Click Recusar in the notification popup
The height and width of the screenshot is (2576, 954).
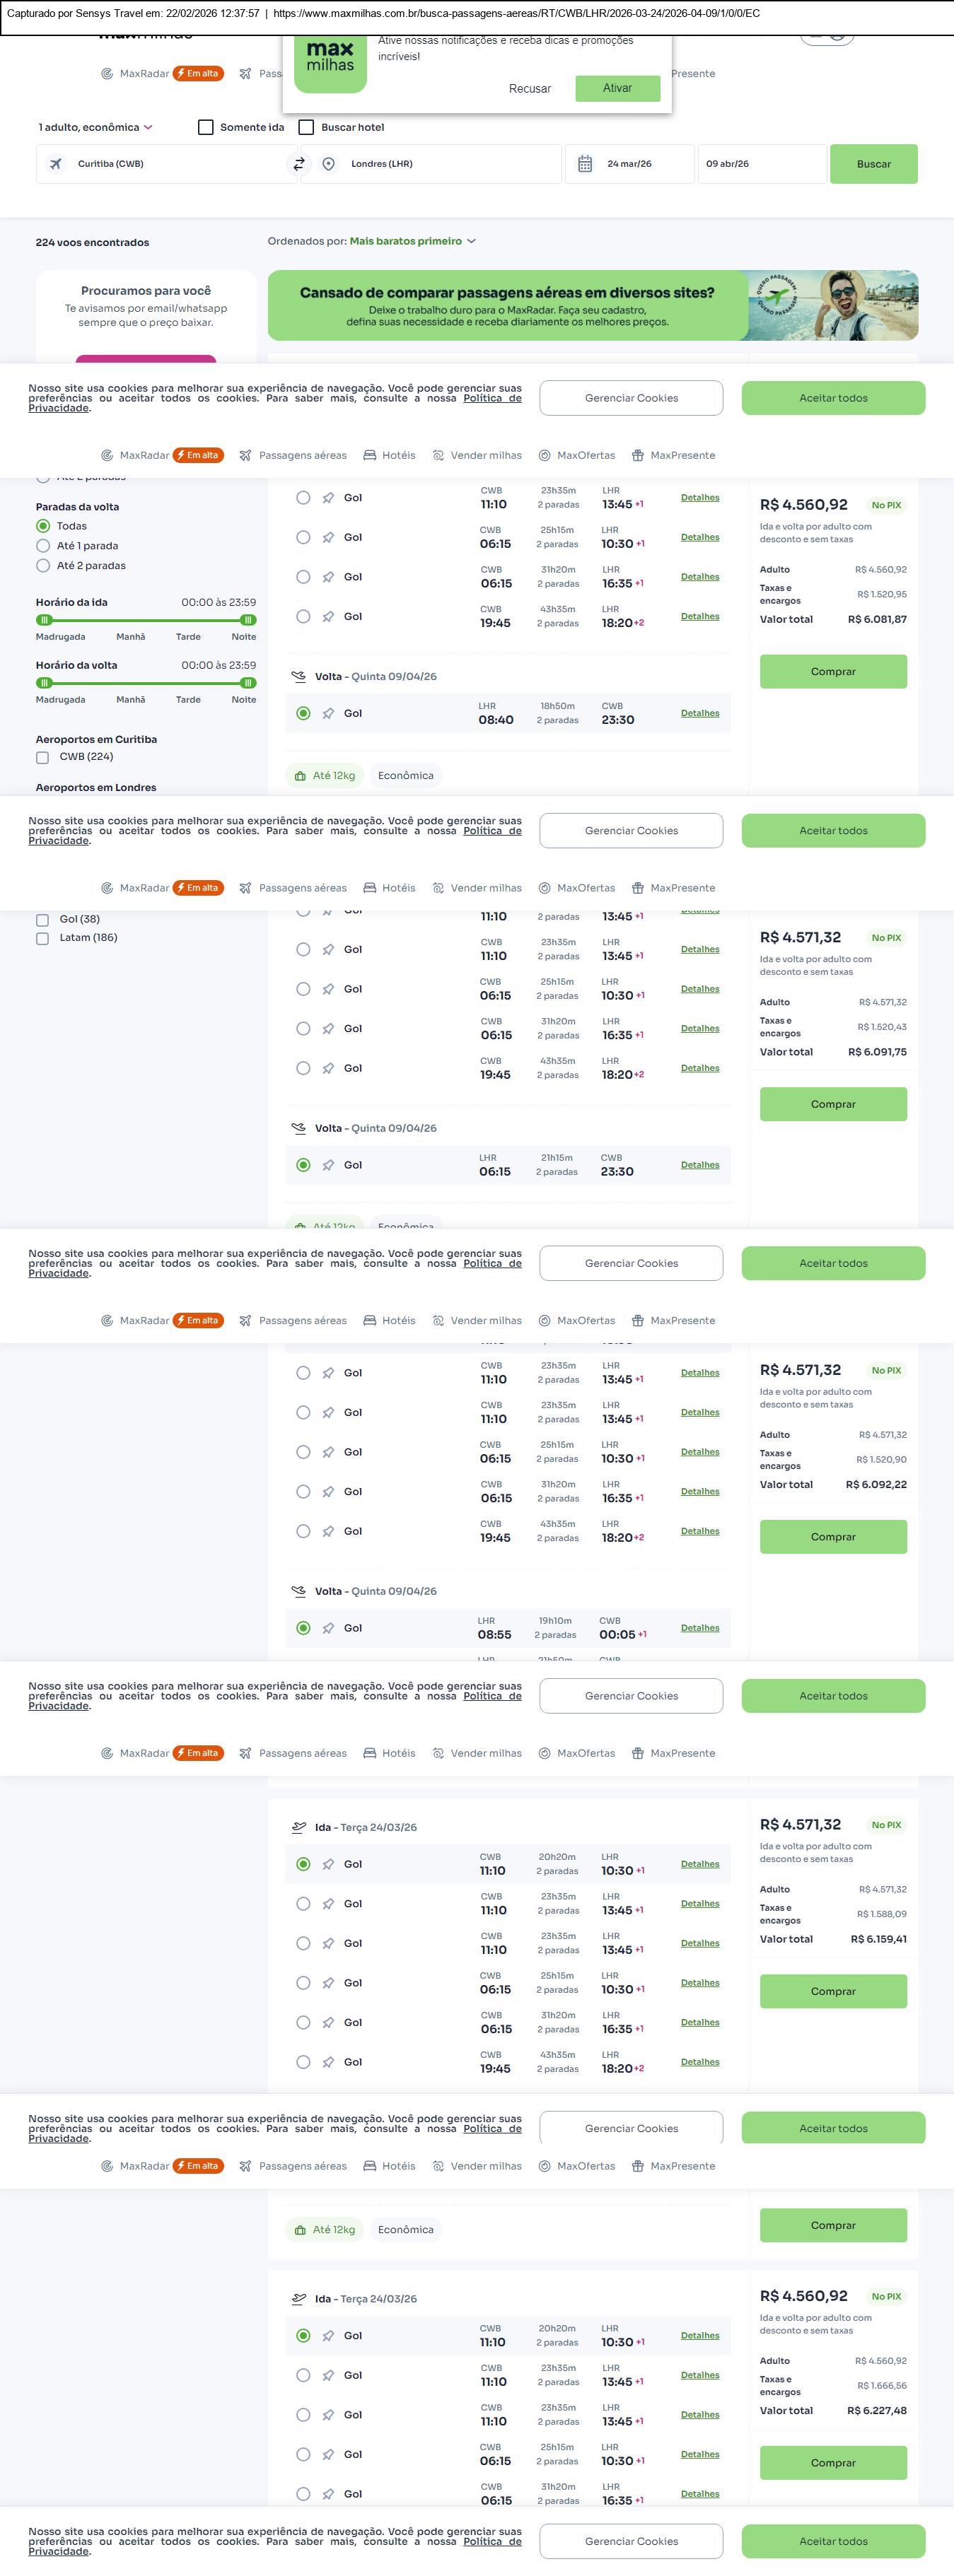(x=529, y=88)
